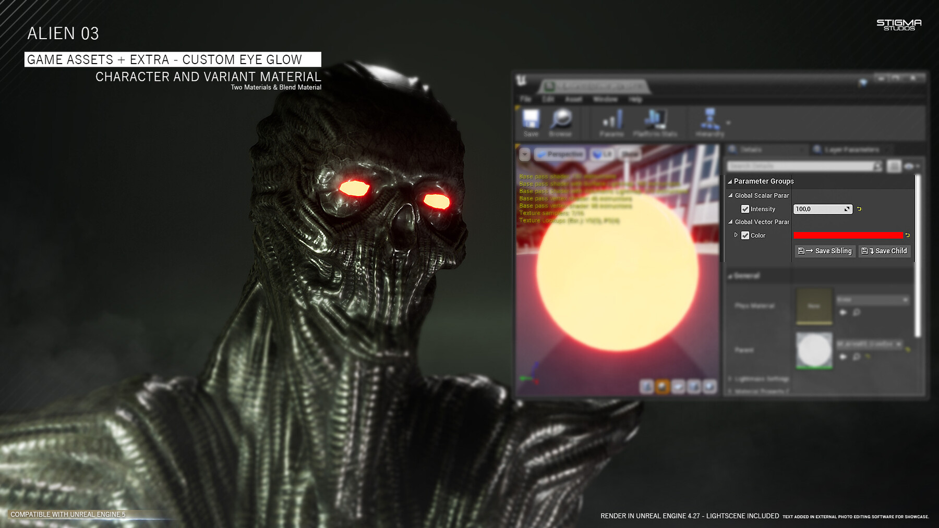Click the magnifying glass next to the Parent thumbnail
The height and width of the screenshot is (528, 939).
pos(857,357)
